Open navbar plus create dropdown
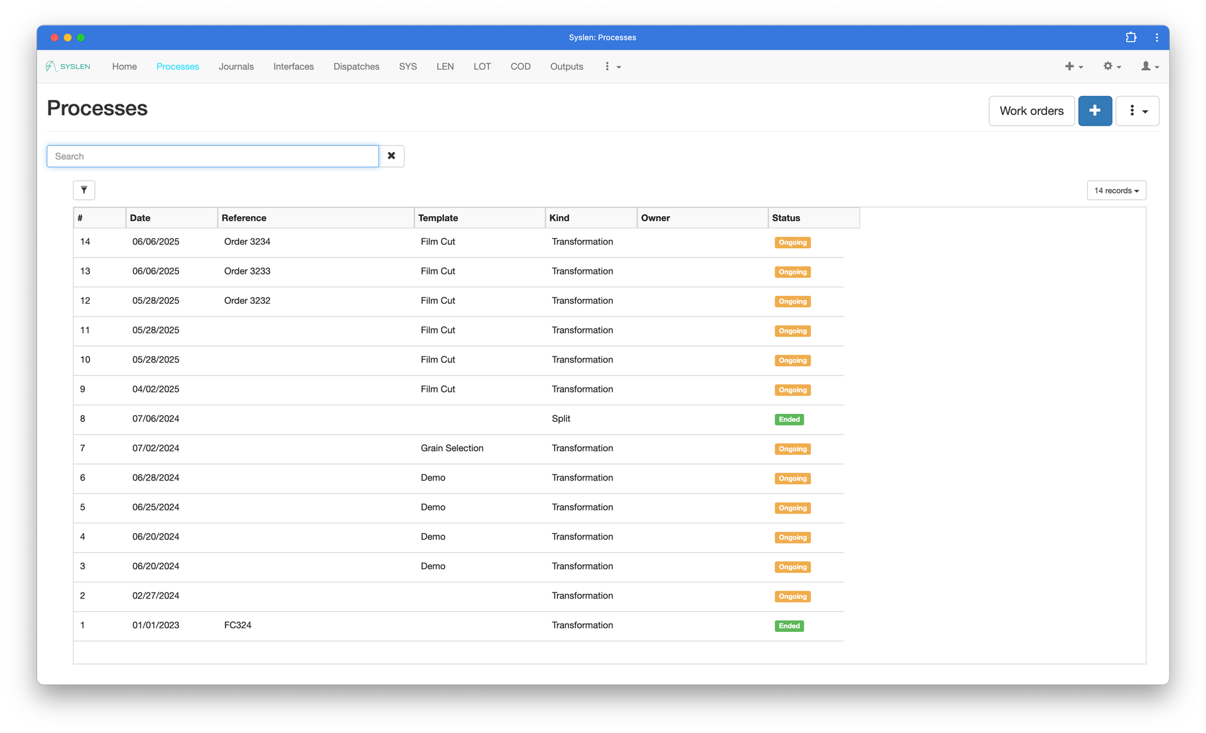The width and height of the screenshot is (1206, 733). [x=1073, y=67]
